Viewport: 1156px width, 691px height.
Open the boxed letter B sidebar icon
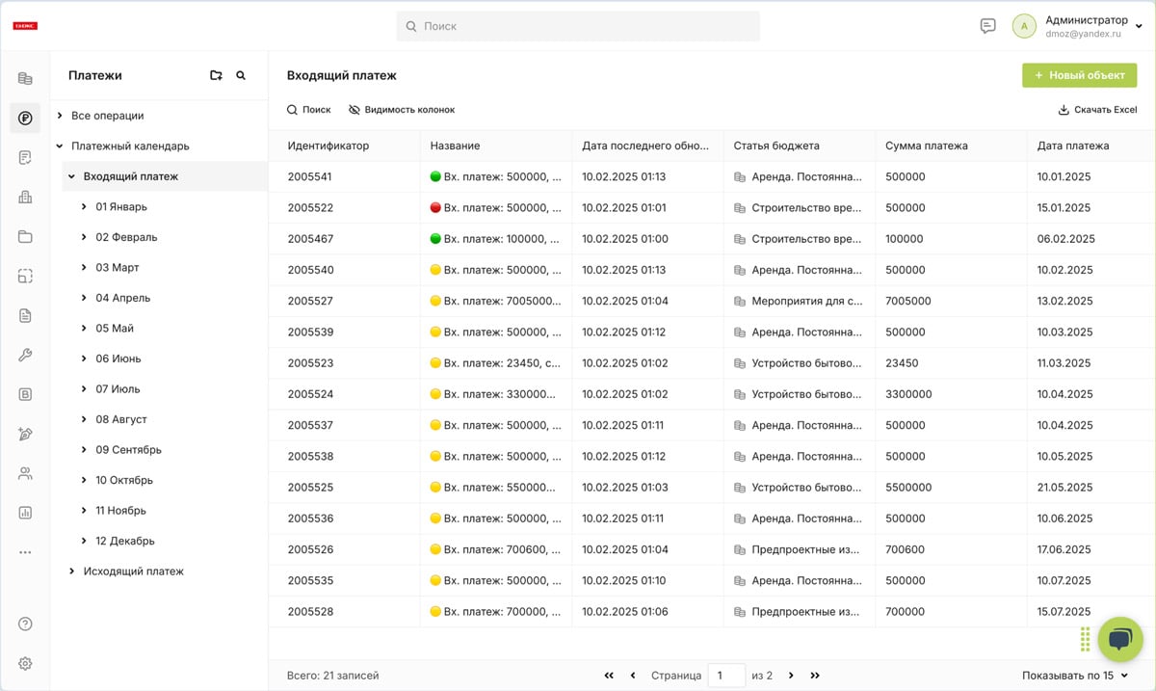(25, 394)
